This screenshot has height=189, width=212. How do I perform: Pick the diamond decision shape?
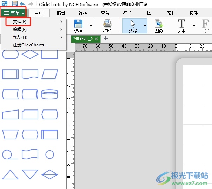[30, 54]
